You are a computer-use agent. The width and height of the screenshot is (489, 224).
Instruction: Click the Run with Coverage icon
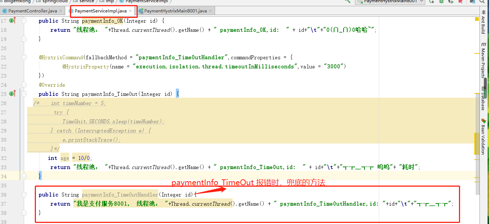tap(451, 1)
